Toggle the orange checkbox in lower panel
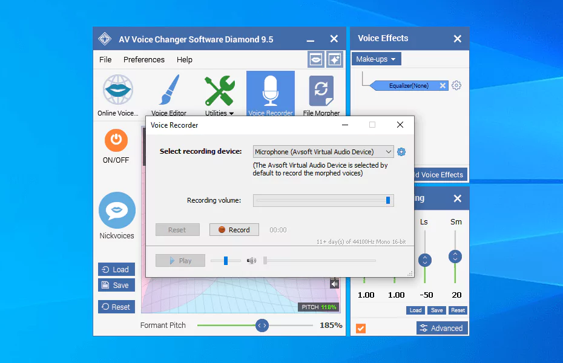The height and width of the screenshot is (363, 563). (x=361, y=328)
